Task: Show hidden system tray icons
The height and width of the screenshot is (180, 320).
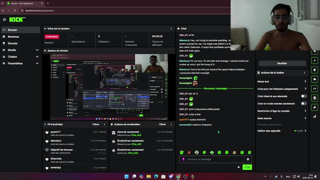Action: [x=265, y=176]
